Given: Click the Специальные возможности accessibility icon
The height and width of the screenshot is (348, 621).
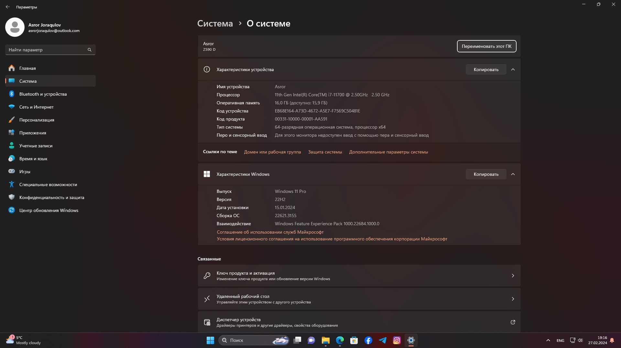Looking at the screenshot, I should tap(12, 184).
